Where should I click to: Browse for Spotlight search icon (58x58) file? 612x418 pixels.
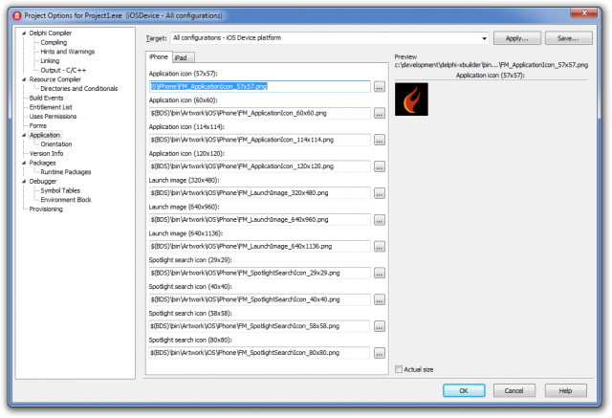click(x=379, y=326)
